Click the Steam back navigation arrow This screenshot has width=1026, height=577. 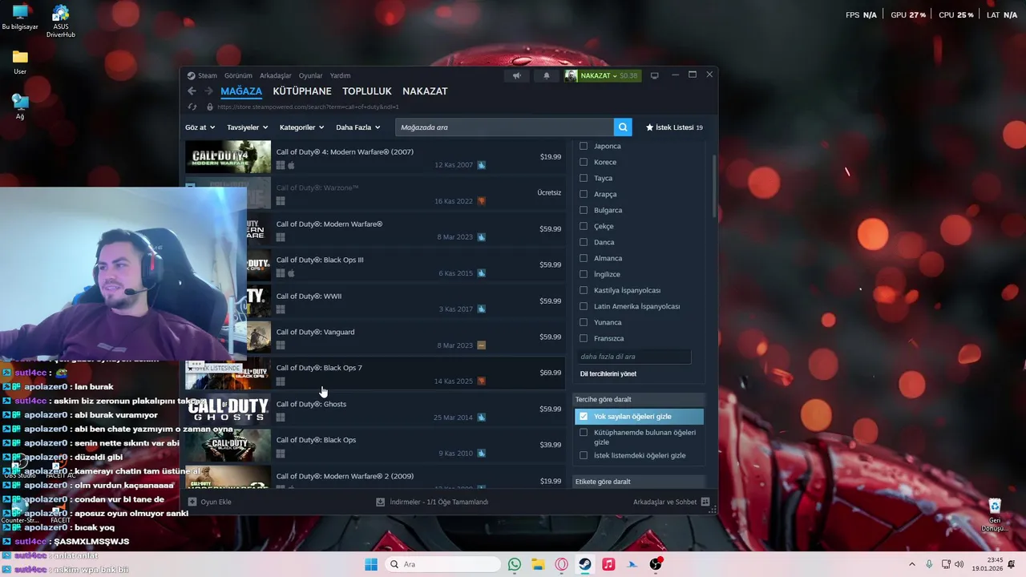192,91
